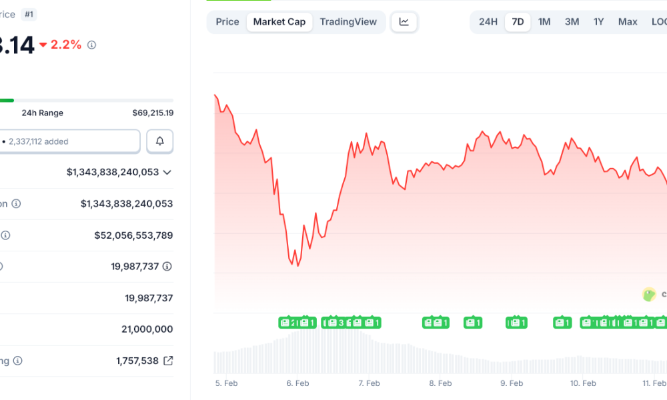667x400 pixels.
Task: Click the external link icon next to 1,757,538
Action: pyautogui.click(x=167, y=361)
